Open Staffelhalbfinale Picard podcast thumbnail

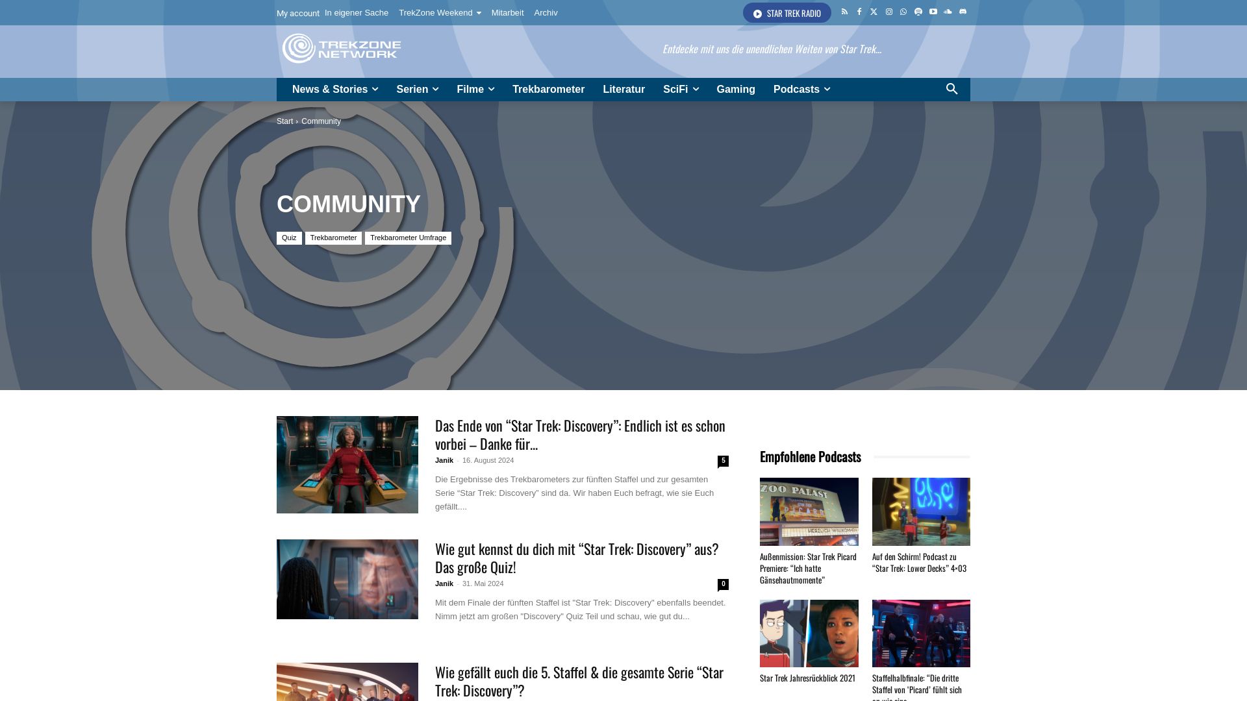921,633
